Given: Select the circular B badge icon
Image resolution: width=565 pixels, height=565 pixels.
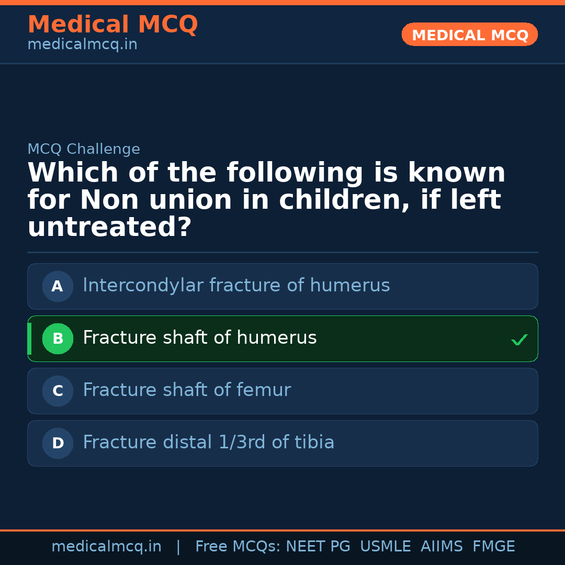Looking at the screenshot, I should coord(58,338).
